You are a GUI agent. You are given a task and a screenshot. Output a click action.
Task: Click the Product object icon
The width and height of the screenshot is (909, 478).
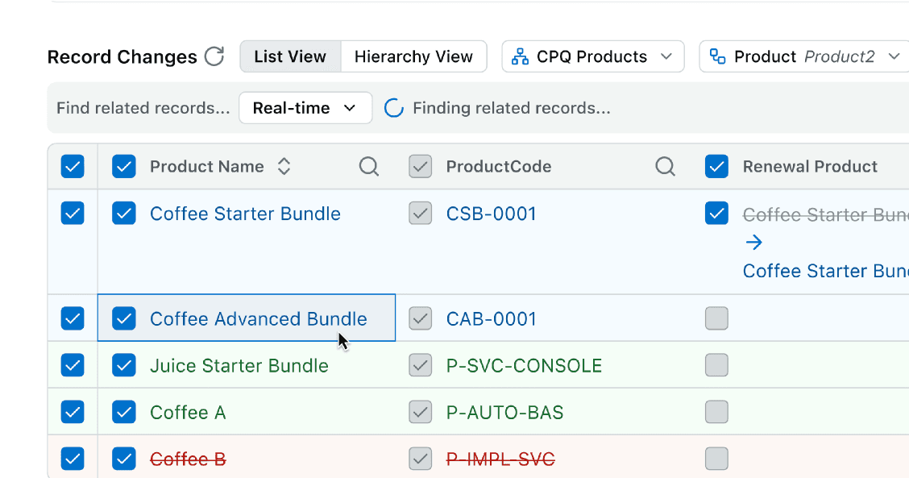click(x=717, y=56)
